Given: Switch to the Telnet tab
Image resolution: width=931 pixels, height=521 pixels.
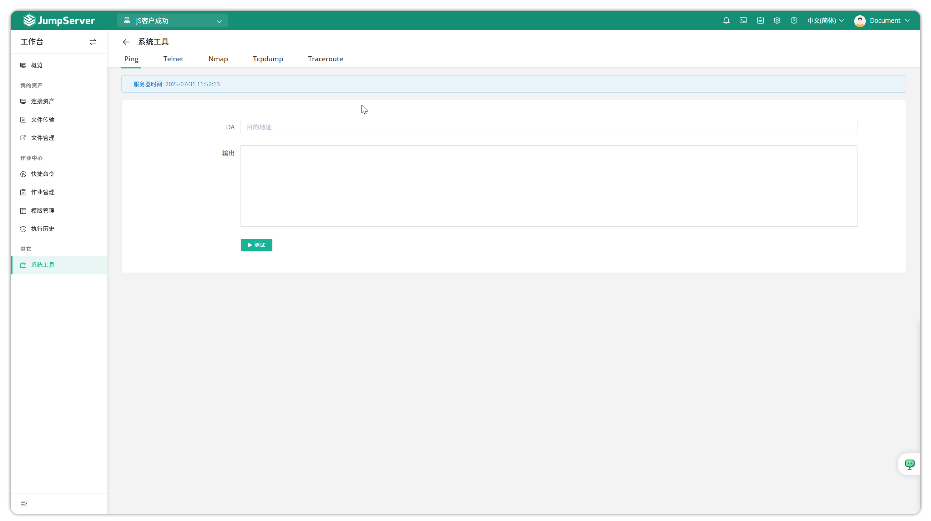Looking at the screenshot, I should pyautogui.click(x=173, y=59).
